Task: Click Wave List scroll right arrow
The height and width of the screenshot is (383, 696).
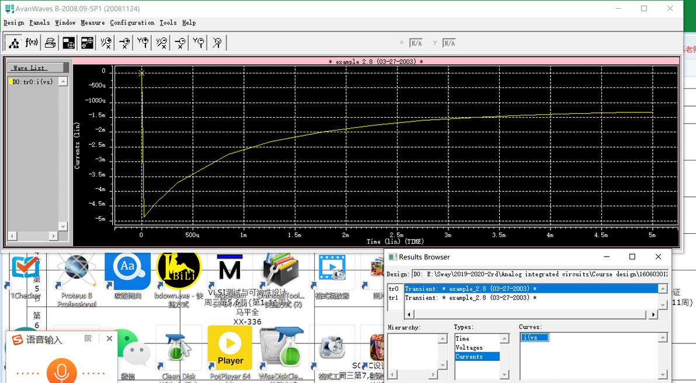Action: (53, 236)
